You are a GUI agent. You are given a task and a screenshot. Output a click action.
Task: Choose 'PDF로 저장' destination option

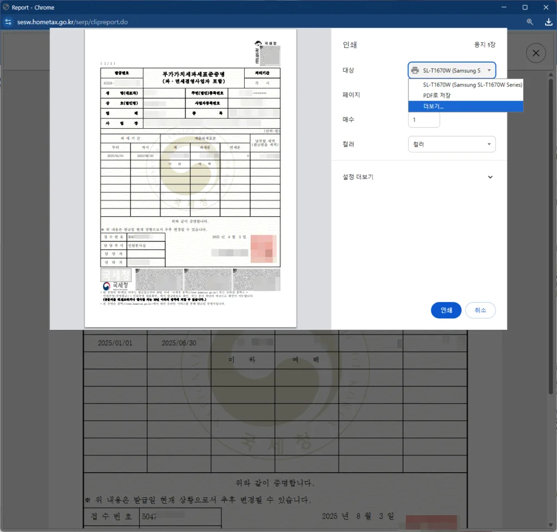[x=466, y=96]
